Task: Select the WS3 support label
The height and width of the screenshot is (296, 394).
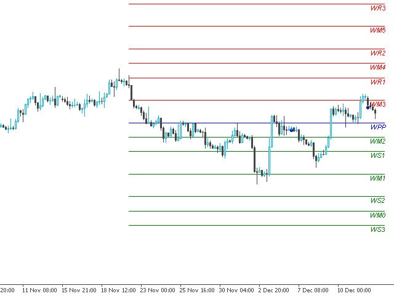Action: (378, 229)
